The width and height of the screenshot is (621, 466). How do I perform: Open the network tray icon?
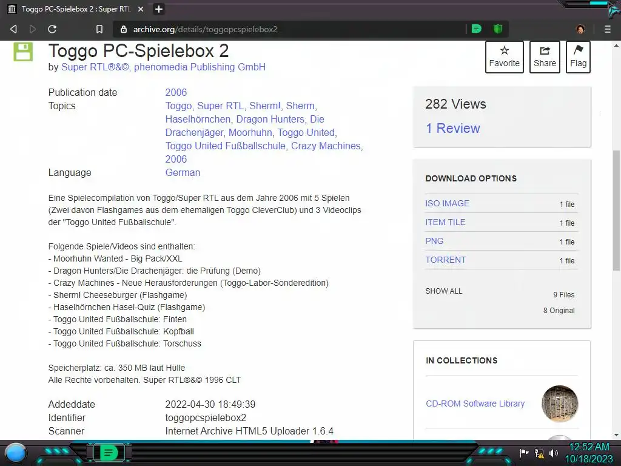539,453
